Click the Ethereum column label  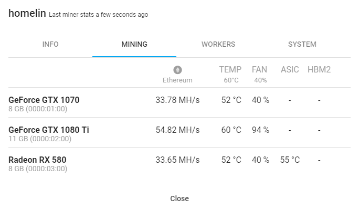click(177, 80)
